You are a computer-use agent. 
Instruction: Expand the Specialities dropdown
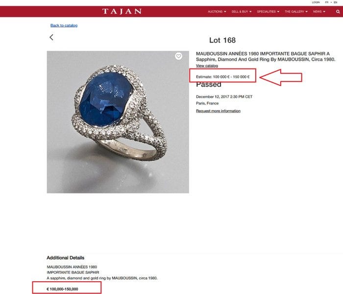pos(268,12)
